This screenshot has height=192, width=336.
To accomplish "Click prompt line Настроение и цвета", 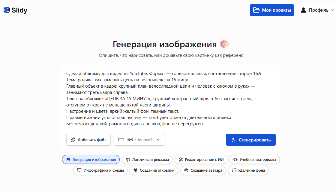I will (x=123, y=111).
